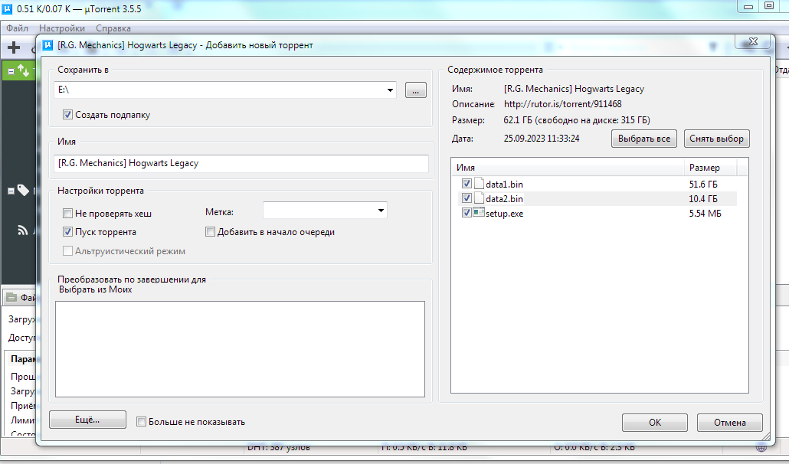Image resolution: width=789 pixels, height=464 pixels.
Task: Uncheck the data2.bin file checkbox
Action: tap(467, 198)
